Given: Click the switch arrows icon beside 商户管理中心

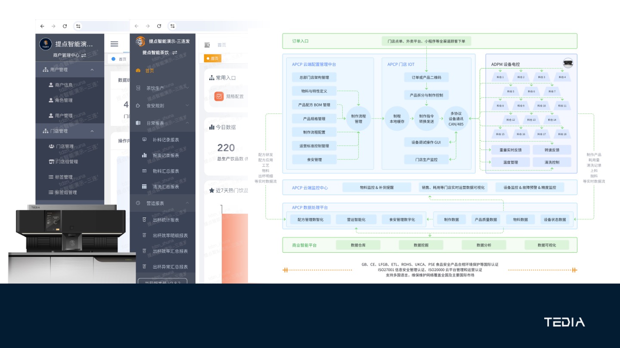Looking at the screenshot, I should coord(84,55).
